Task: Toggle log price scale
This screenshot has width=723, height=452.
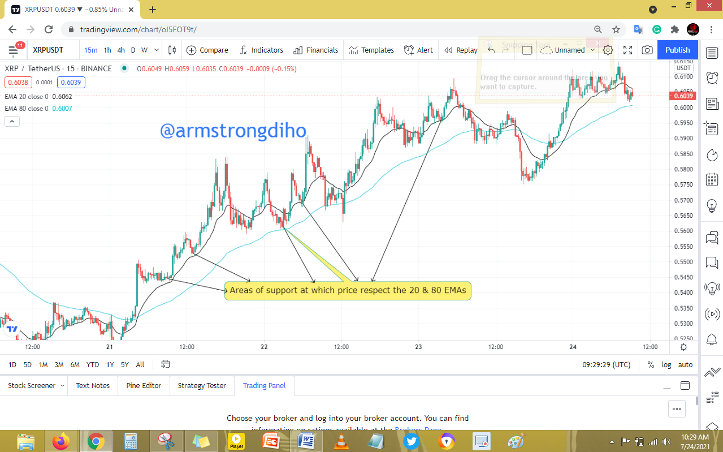Action: (666, 365)
